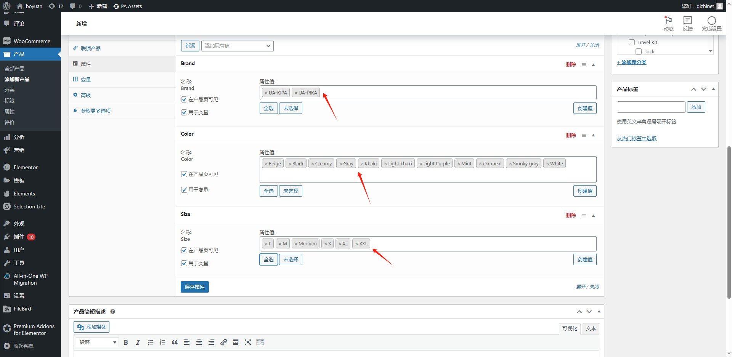Viewport: 732px width, 357px height.
Task: Click the product tags input field
Action: [651, 107]
